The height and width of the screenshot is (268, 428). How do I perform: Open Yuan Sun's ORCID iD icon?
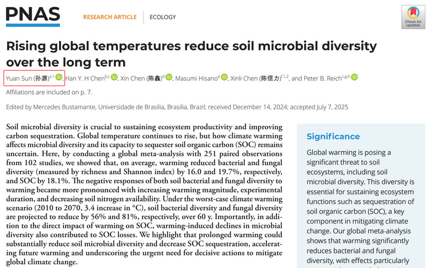(59, 78)
